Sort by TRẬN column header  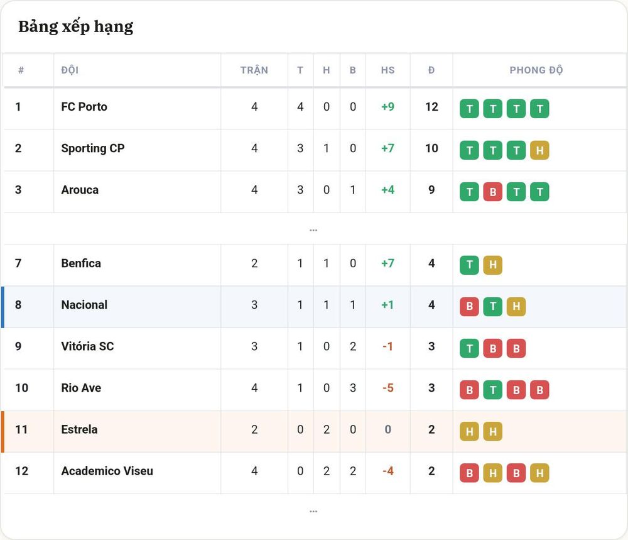click(x=254, y=70)
